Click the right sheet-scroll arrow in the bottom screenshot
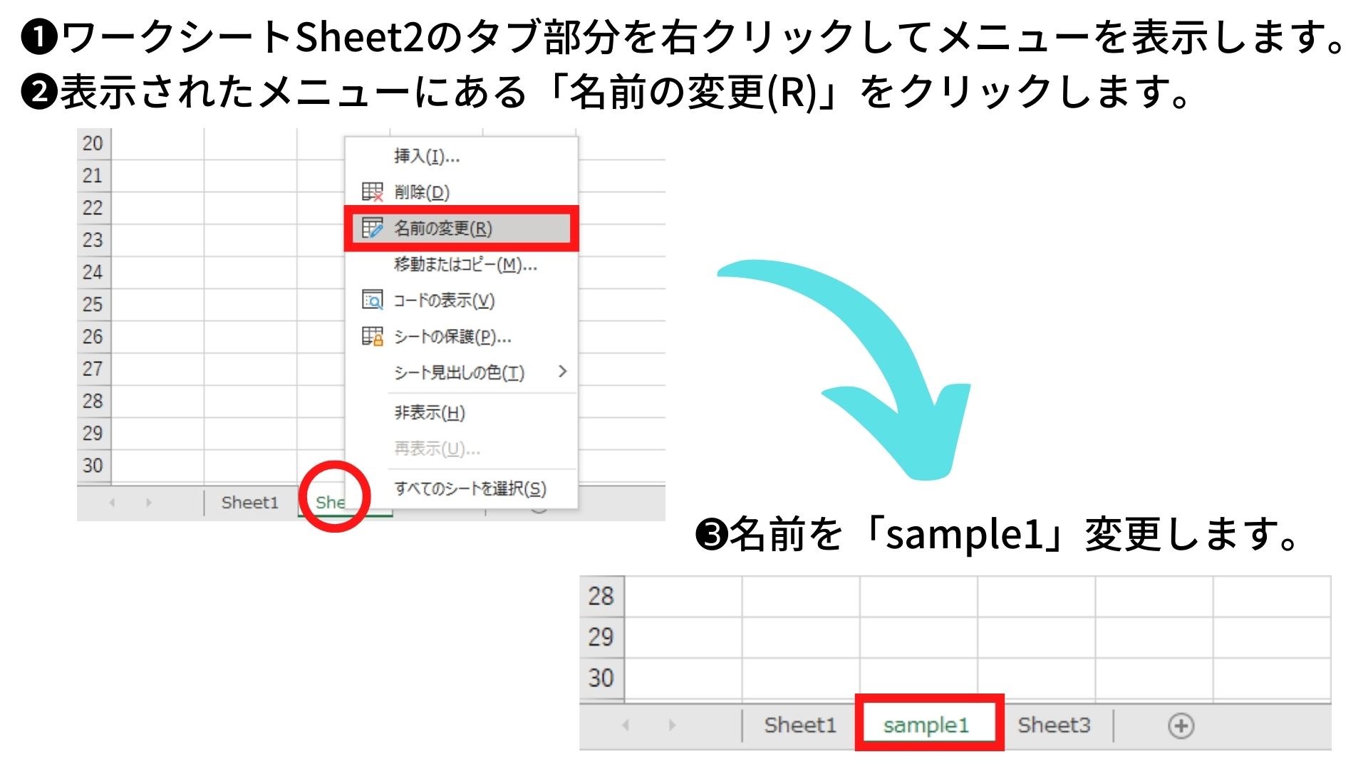Image resolution: width=1368 pixels, height=769 pixels. pyautogui.click(x=671, y=725)
